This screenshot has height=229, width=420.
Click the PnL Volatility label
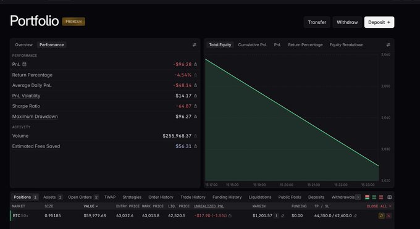[x=26, y=96]
